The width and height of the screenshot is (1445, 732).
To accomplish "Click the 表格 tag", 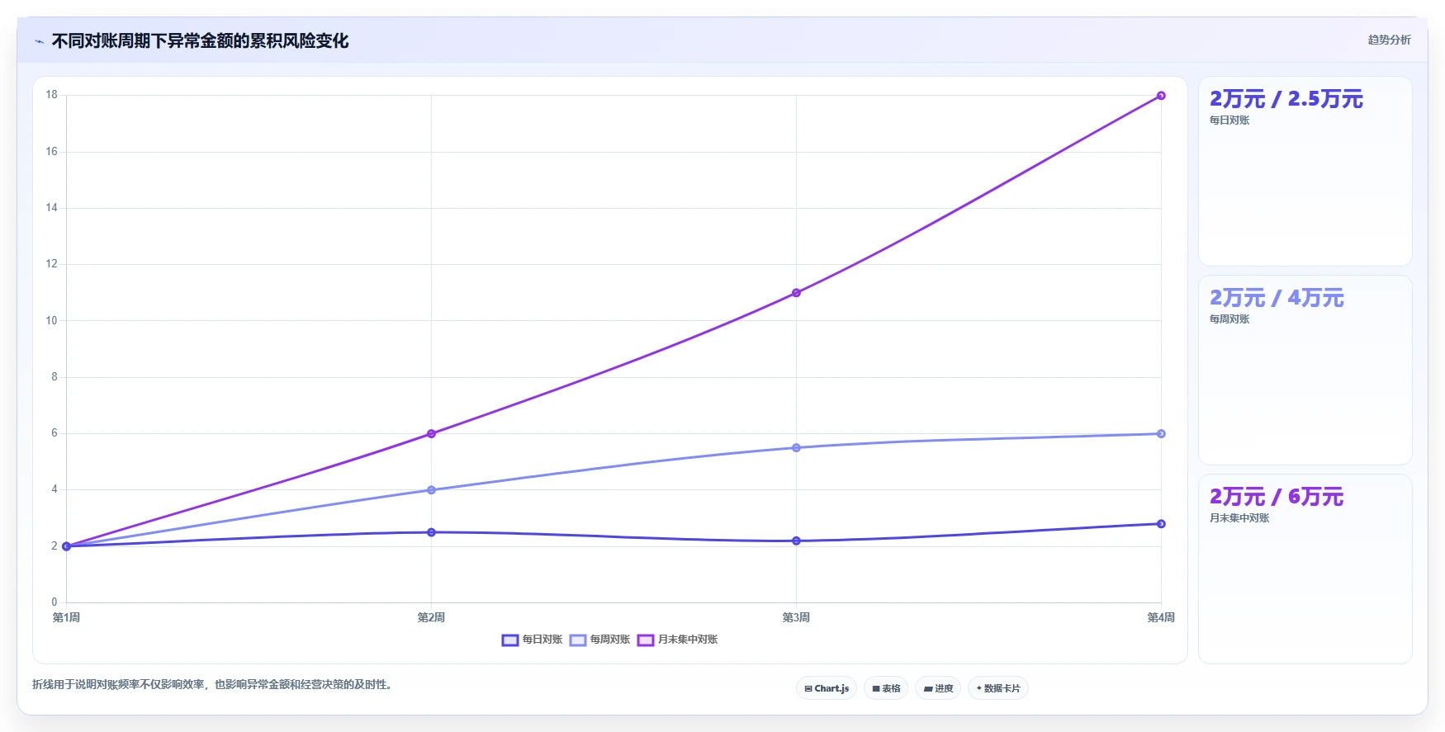I will coord(886,688).
